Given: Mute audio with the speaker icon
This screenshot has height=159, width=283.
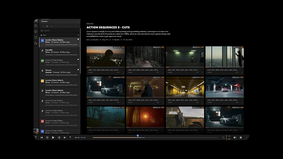Looking at the screenshot, I should [235, 138].
